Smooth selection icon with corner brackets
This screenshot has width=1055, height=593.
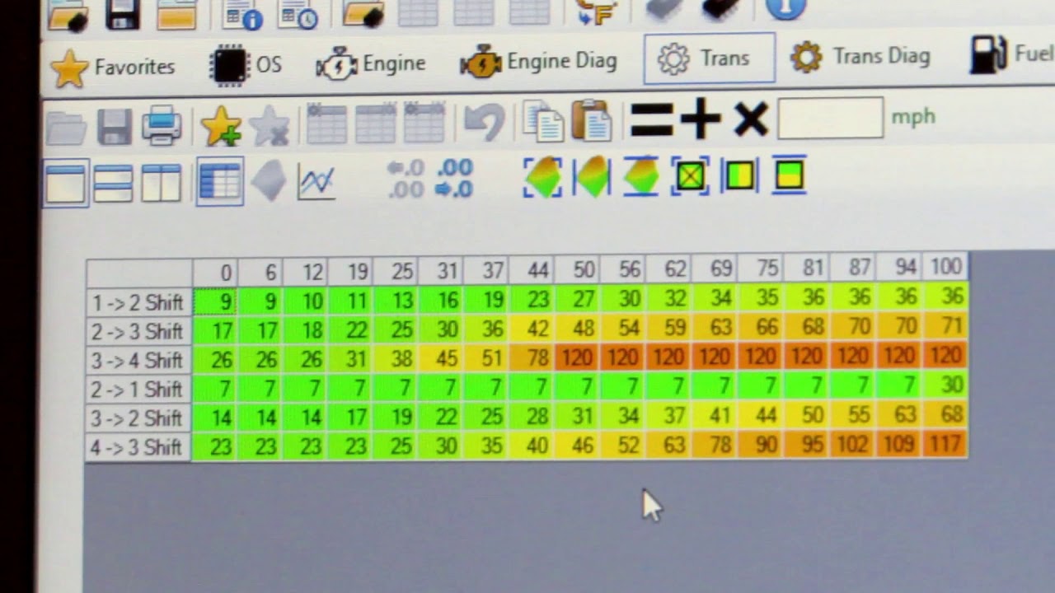[x=542, y=177]
